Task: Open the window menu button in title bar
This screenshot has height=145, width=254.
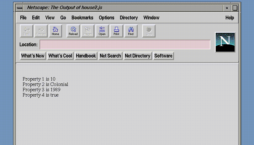Action: click(x=20, y=8)
